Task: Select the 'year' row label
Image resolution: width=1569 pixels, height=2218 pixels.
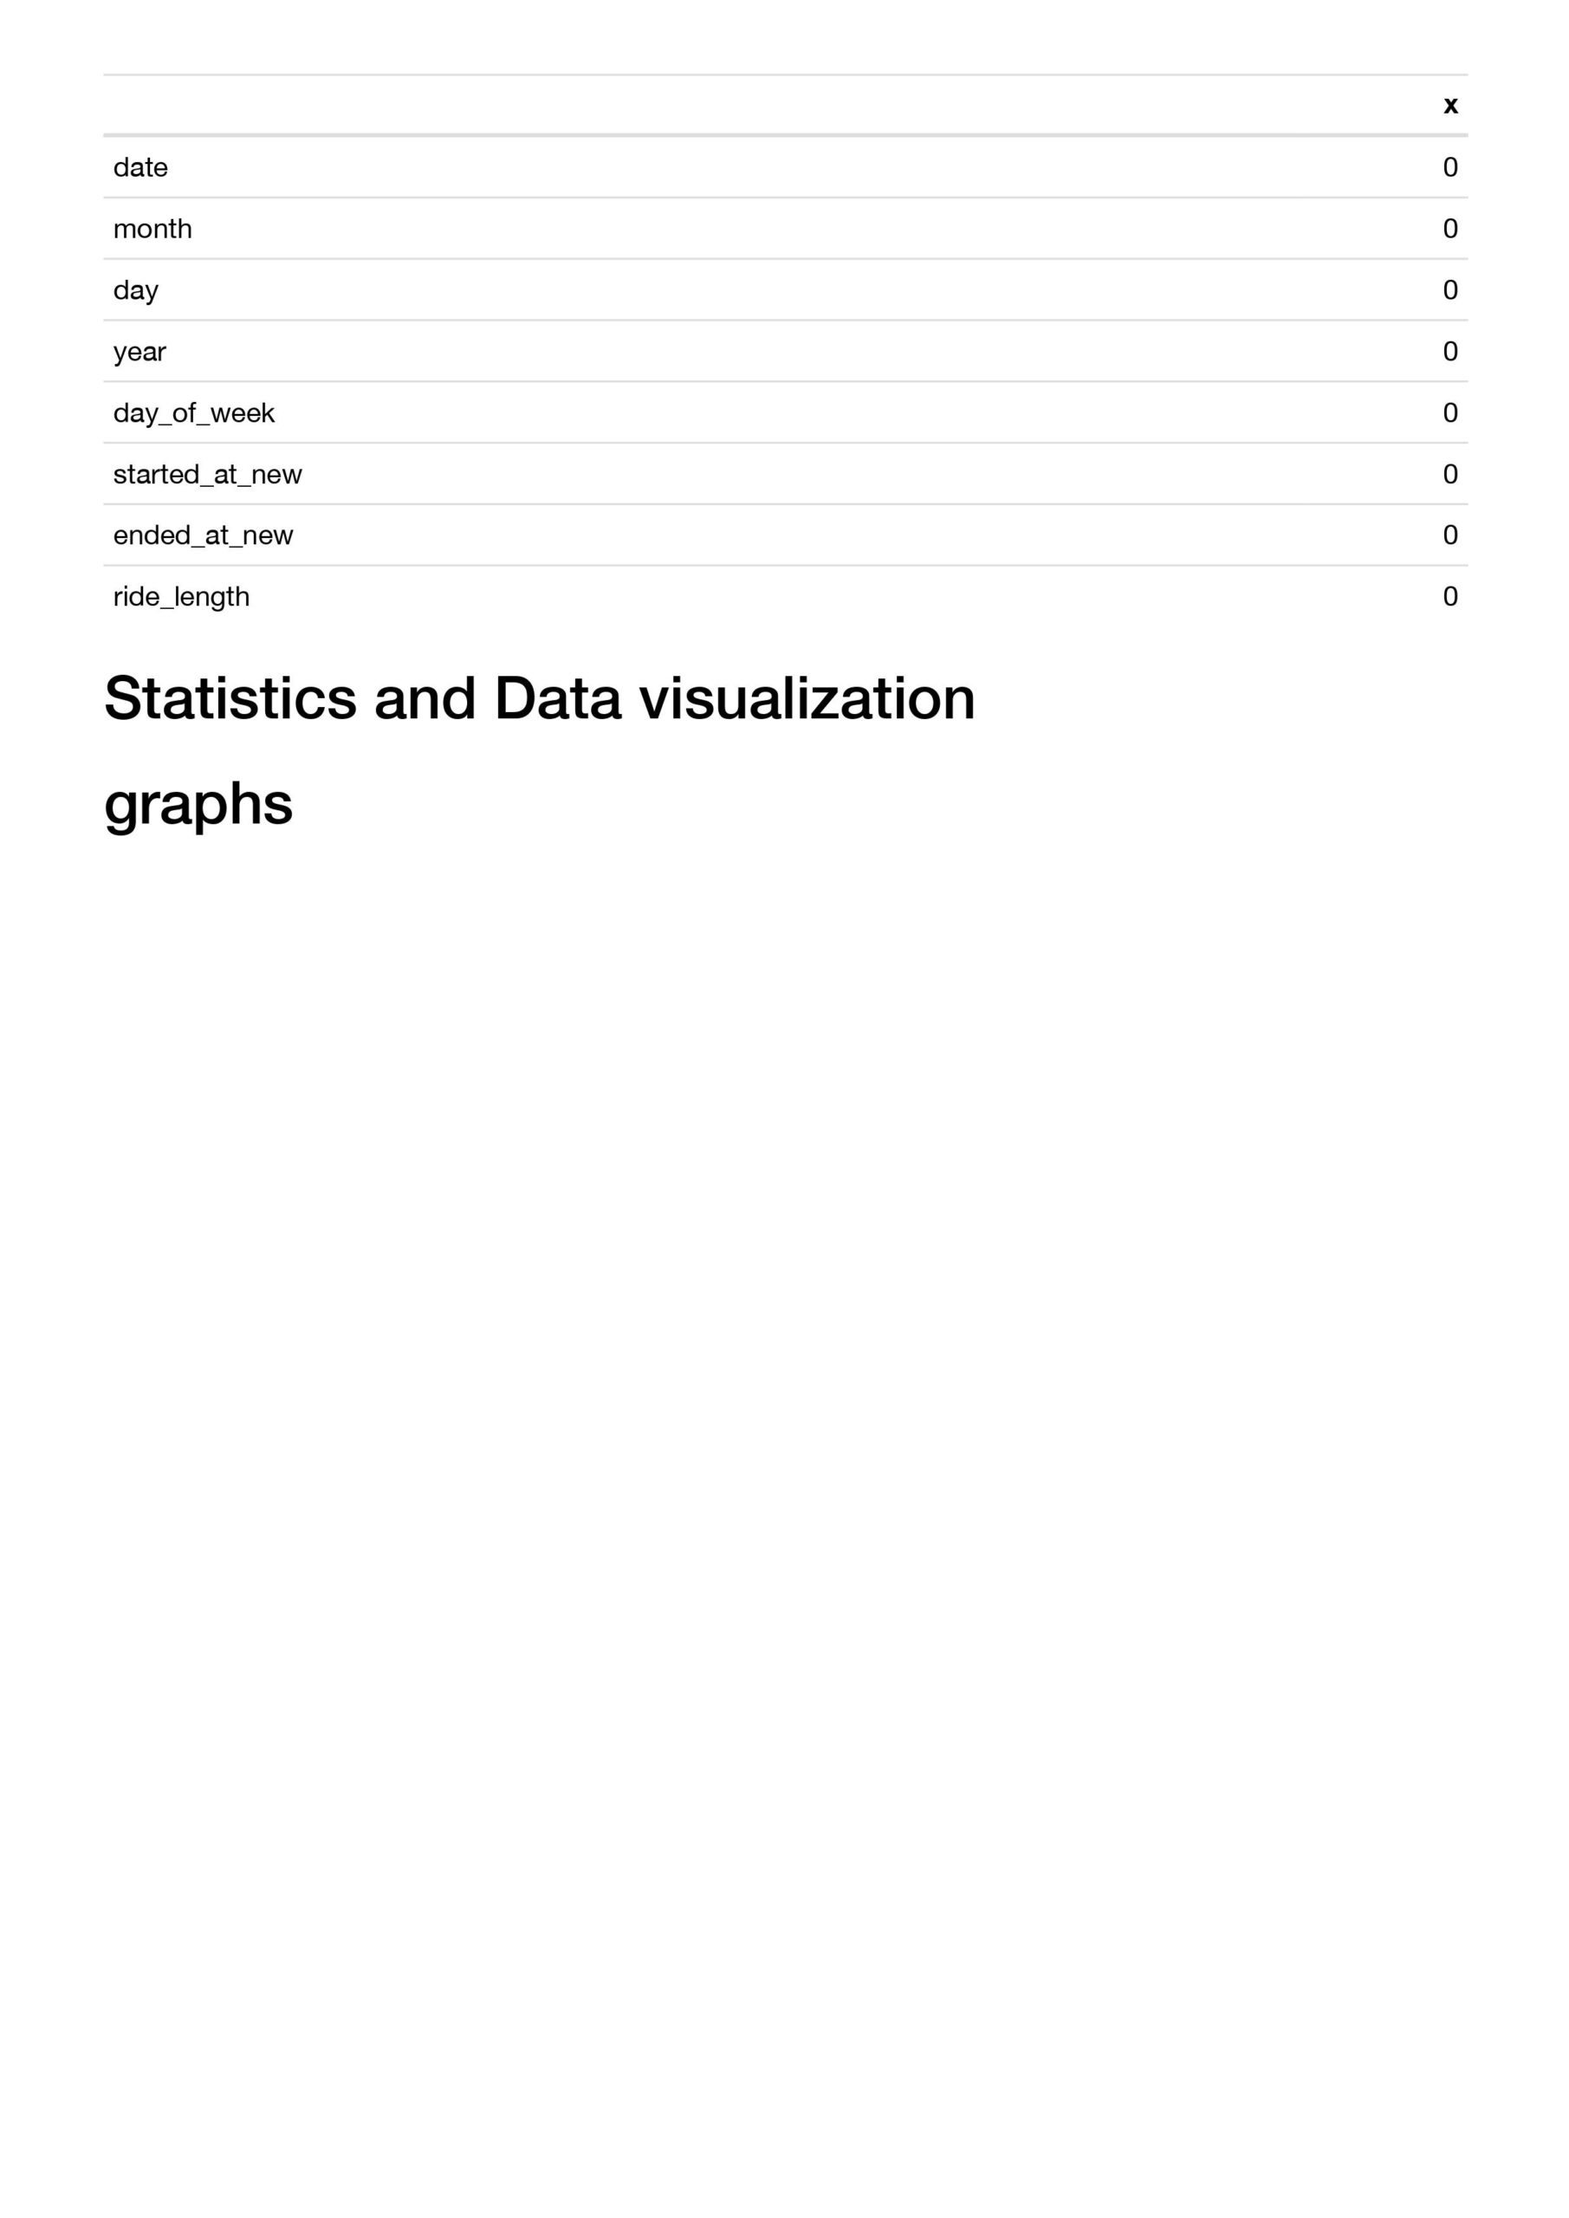Action: tap(139, 352)
